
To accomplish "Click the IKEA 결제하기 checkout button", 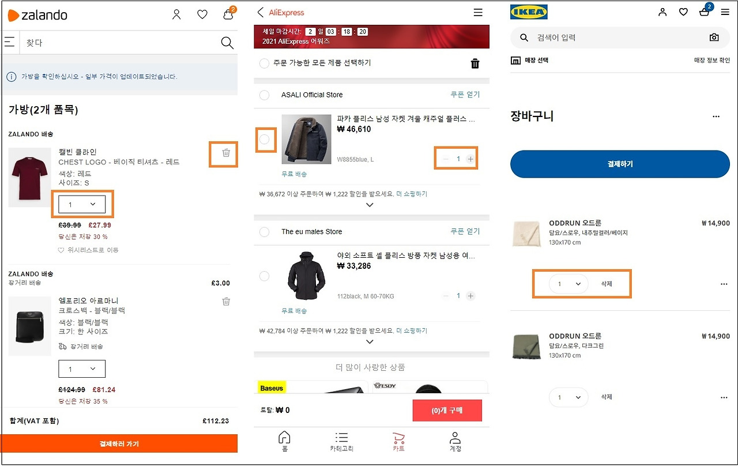I will point(620,164).
